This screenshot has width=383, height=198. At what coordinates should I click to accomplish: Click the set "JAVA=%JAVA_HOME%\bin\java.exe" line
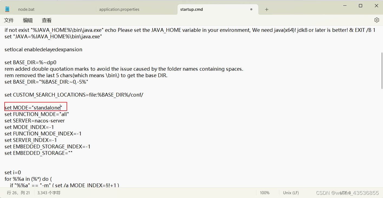click(x=53, y=36)
